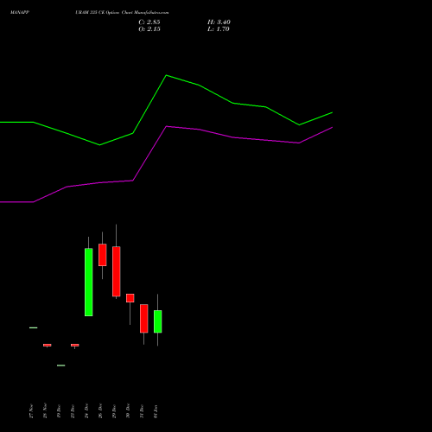This screenshot has width=432, height=432.
Task: Select the '27 Nov' date label
Action: (x=31, y=411)
